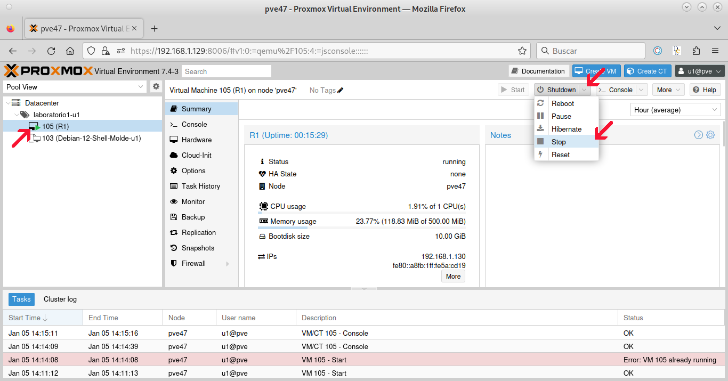Screen dimensions: 728x381
Task: Choose Reset from the Shutdown menu
Action: pos(567,155)
